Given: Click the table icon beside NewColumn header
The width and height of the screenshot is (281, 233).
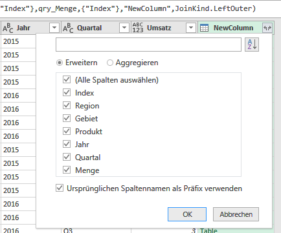Looking at the screenshot, I should point(204,28).
